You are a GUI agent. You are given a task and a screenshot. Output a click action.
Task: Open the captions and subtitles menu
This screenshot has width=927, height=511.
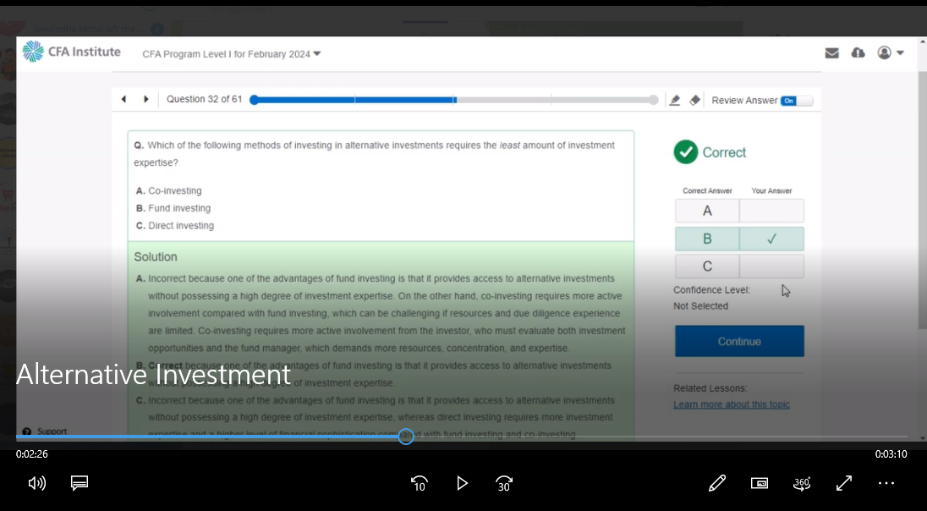coord(80,483)
